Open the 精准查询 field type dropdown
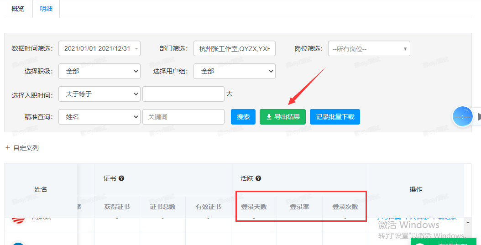481x245 pixels. [99, 117]
